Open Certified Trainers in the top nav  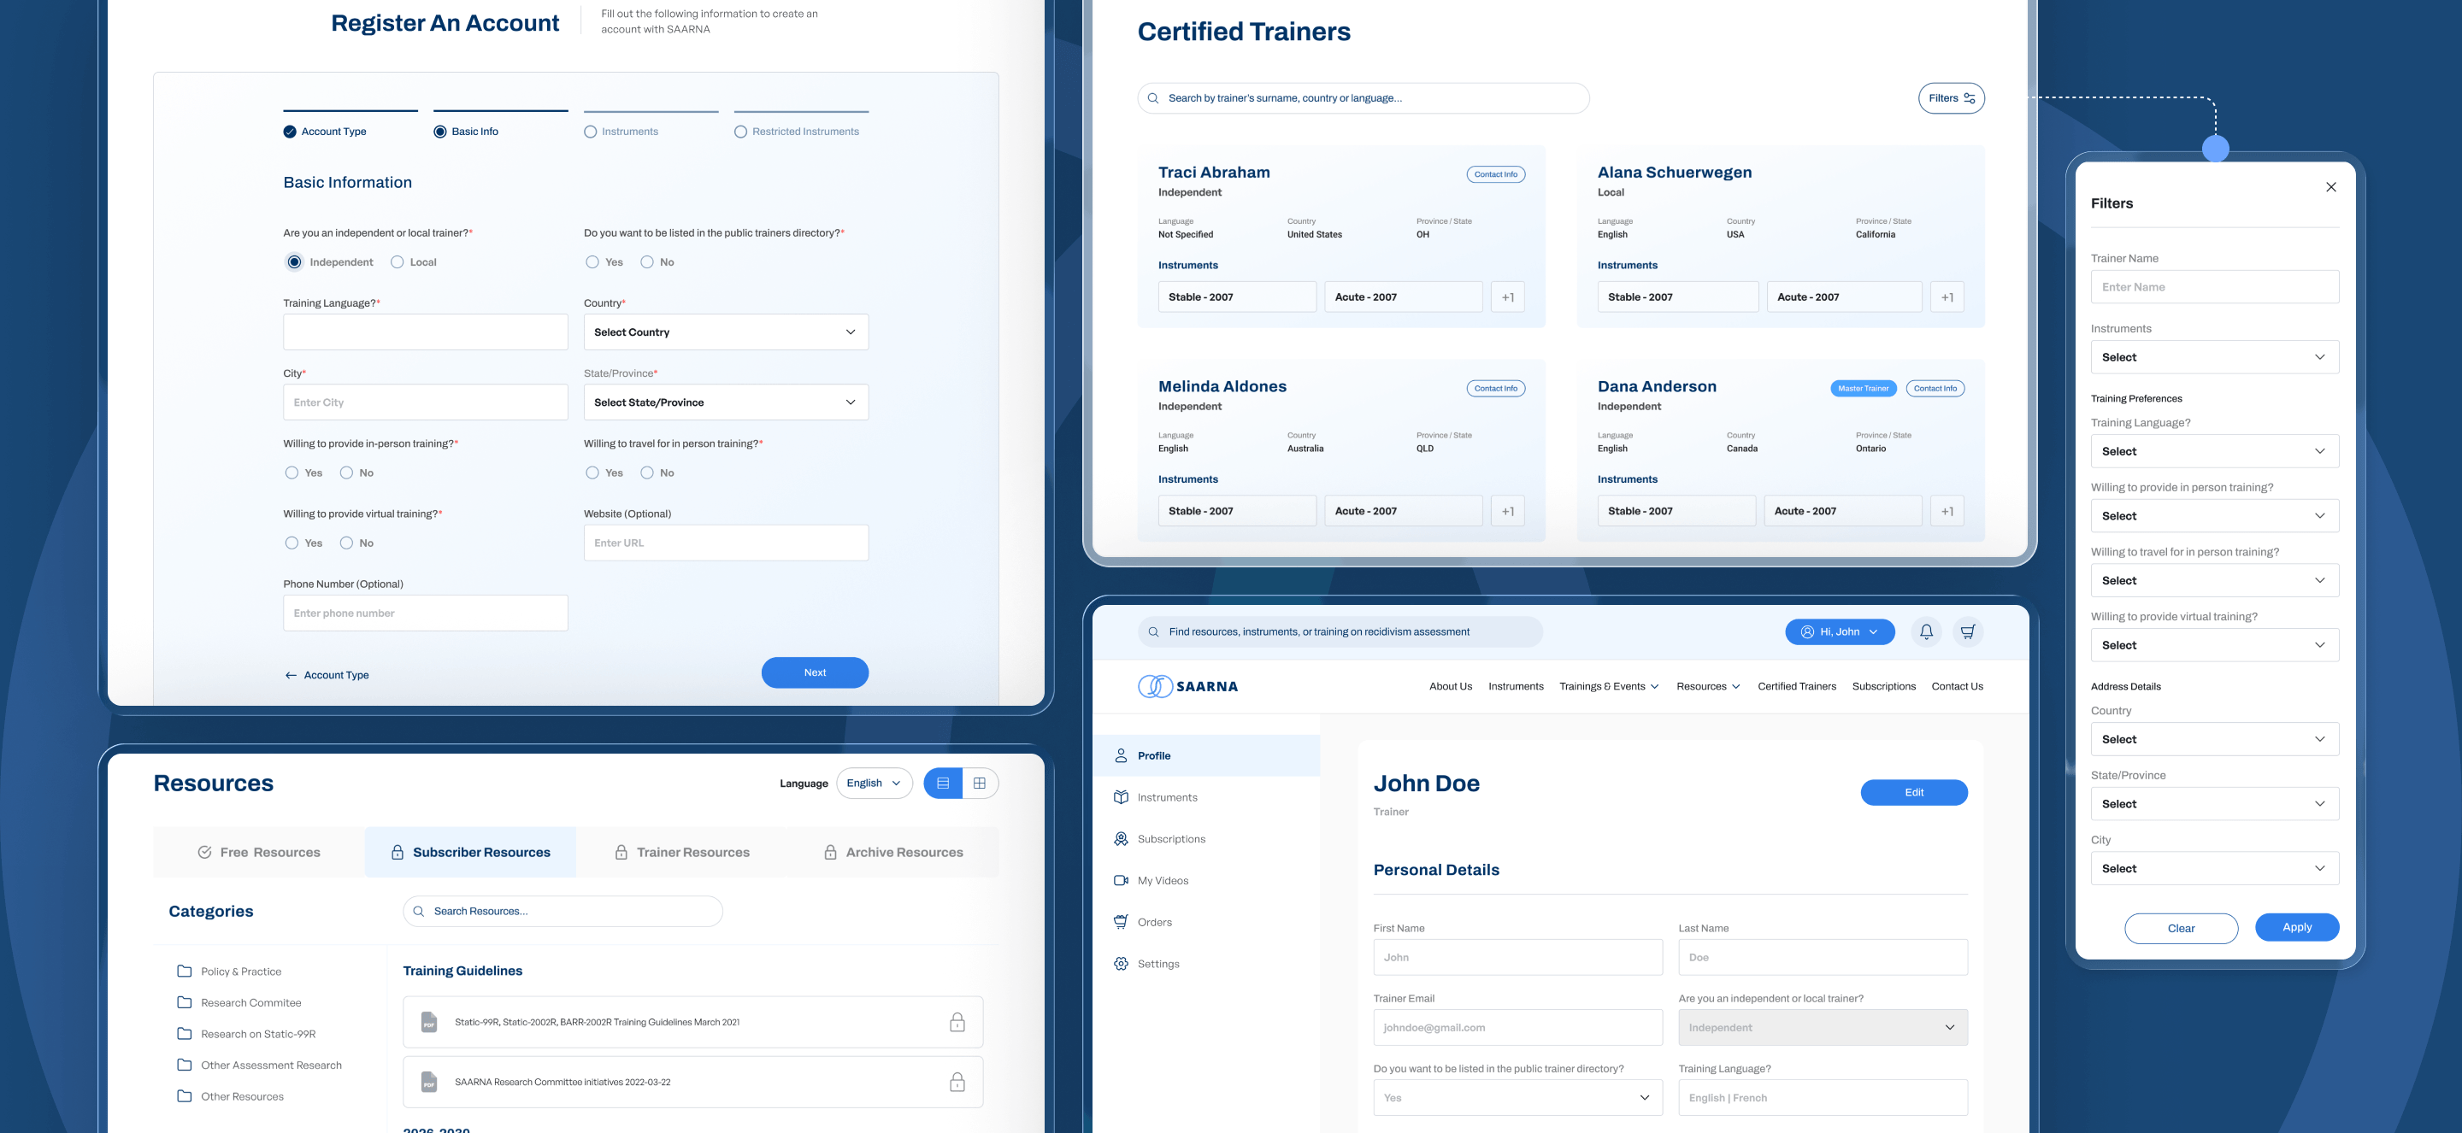click(x=1797, y=686)
